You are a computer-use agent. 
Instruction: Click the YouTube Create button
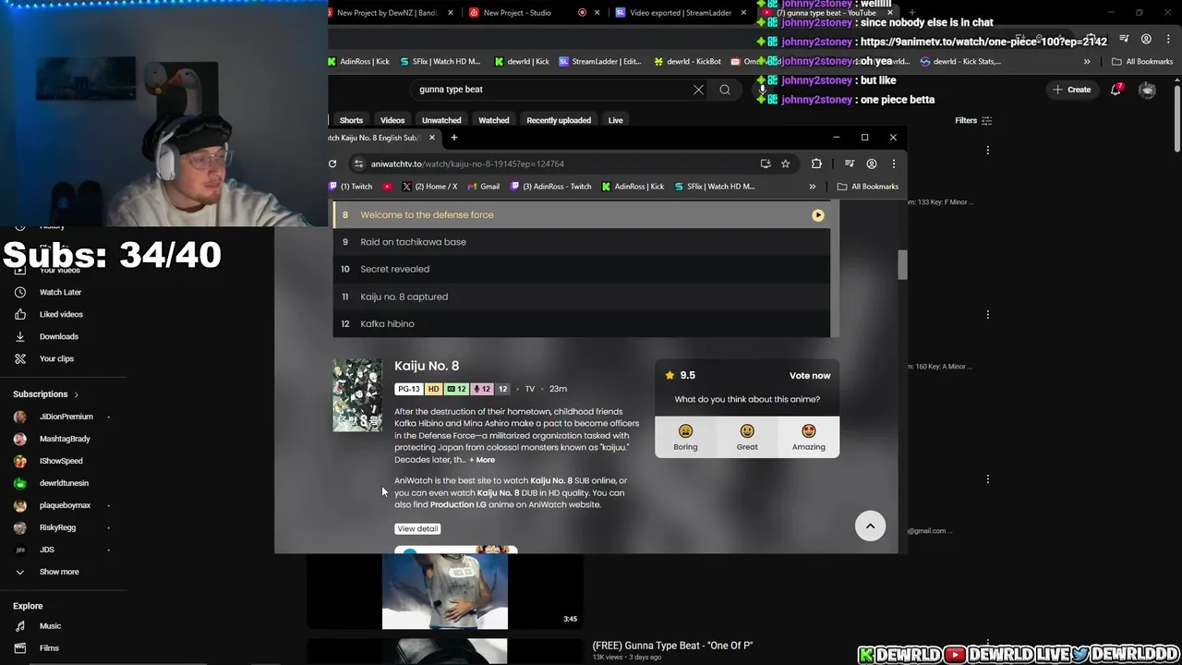1071,90
